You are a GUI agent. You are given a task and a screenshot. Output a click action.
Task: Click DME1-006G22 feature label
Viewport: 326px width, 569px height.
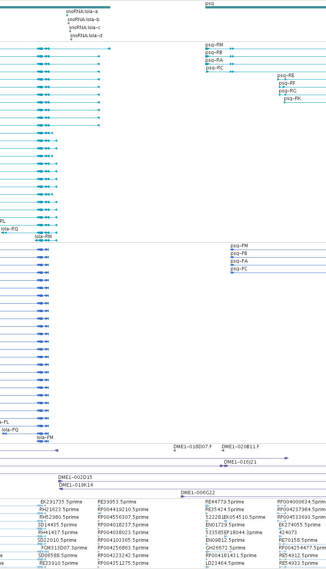tap(198, 493)
